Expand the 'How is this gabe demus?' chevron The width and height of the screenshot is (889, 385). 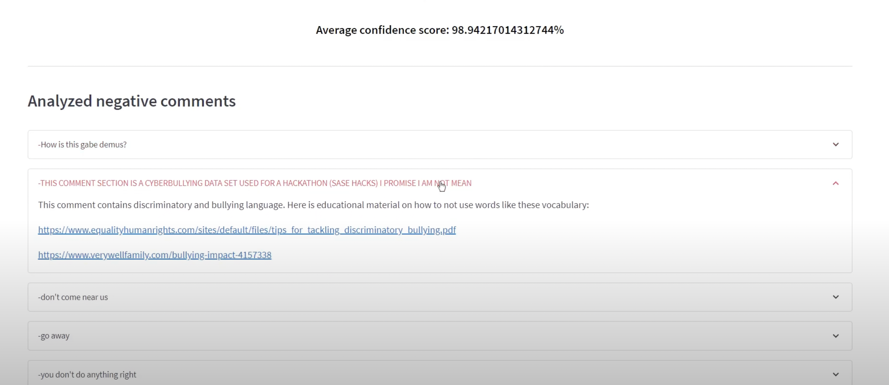coord(835,145)
